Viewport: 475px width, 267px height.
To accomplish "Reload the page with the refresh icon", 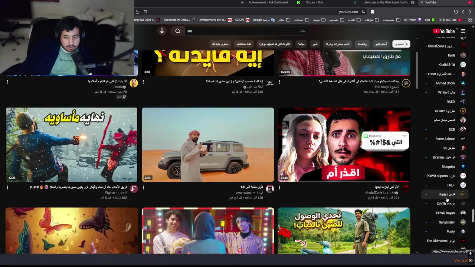I will click(456, 12).
